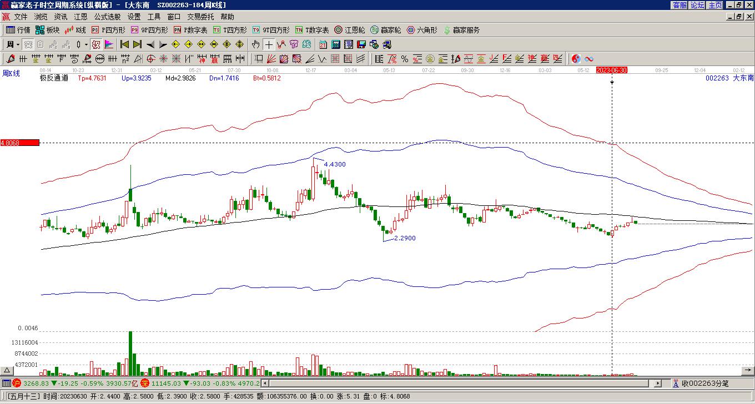Open 赢家服务 service page
Viewport: 755px width, 404px height.
pos(461,30)
